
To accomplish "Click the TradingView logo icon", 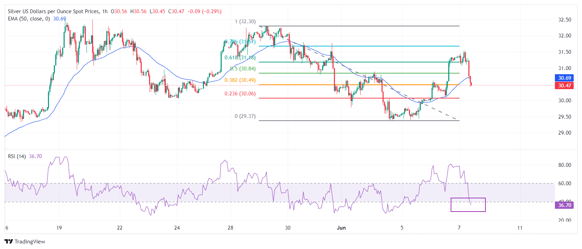I will coord(9,241).
